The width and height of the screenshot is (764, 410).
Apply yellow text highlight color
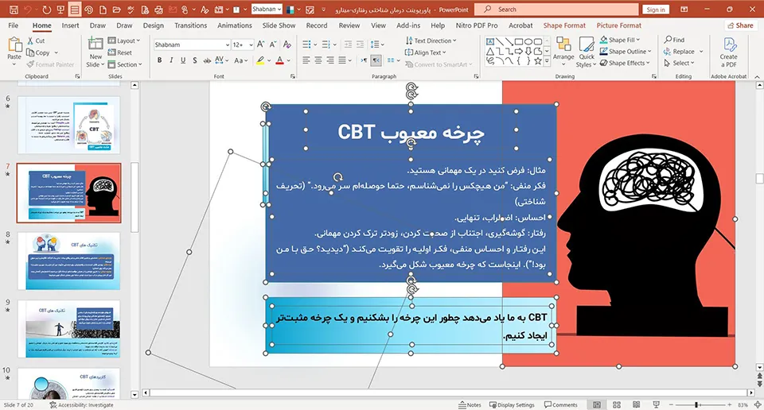[x=261, y=60]
